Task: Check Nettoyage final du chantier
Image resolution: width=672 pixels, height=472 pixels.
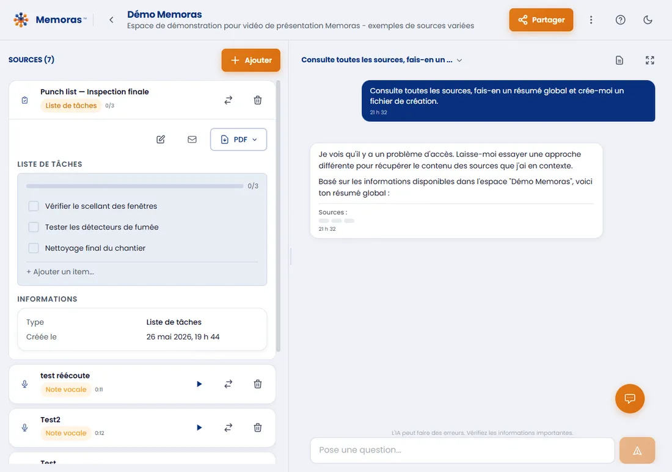Action: pos(34,248)
